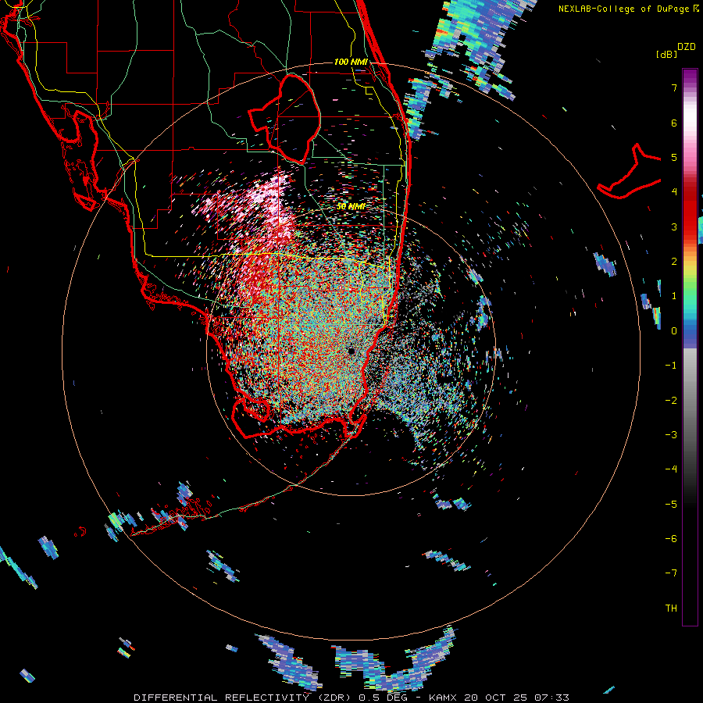Click the '20 OCT 25' date in caption
Viewport: 703px width, 703px height.
[495, 698]
